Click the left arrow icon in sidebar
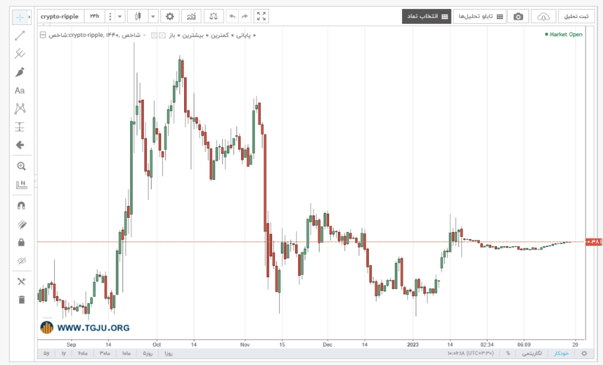 (x=20, y=145)
